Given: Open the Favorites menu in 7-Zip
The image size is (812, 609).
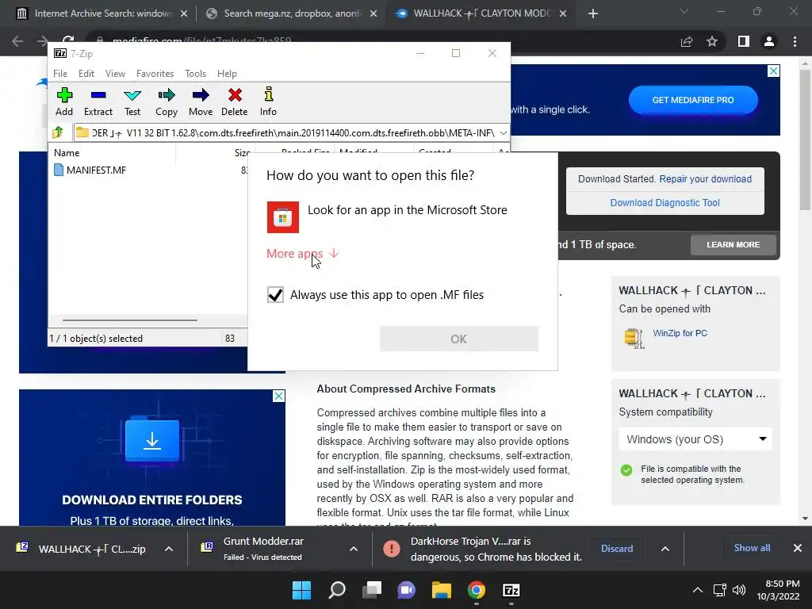Looking at the screenshot, I should 155,74.
